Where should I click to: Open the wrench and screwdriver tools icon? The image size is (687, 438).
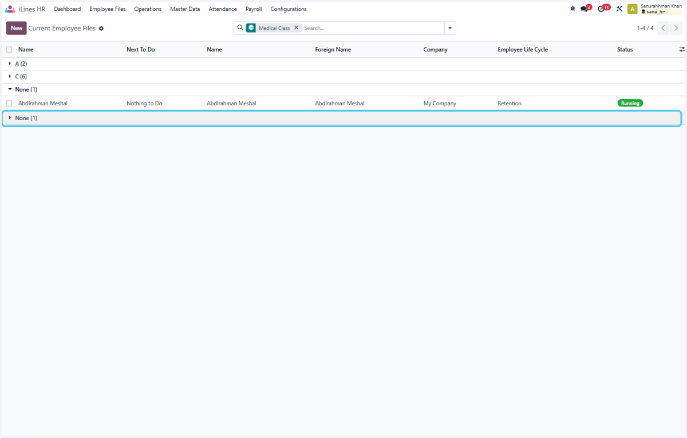pos(619,9)
